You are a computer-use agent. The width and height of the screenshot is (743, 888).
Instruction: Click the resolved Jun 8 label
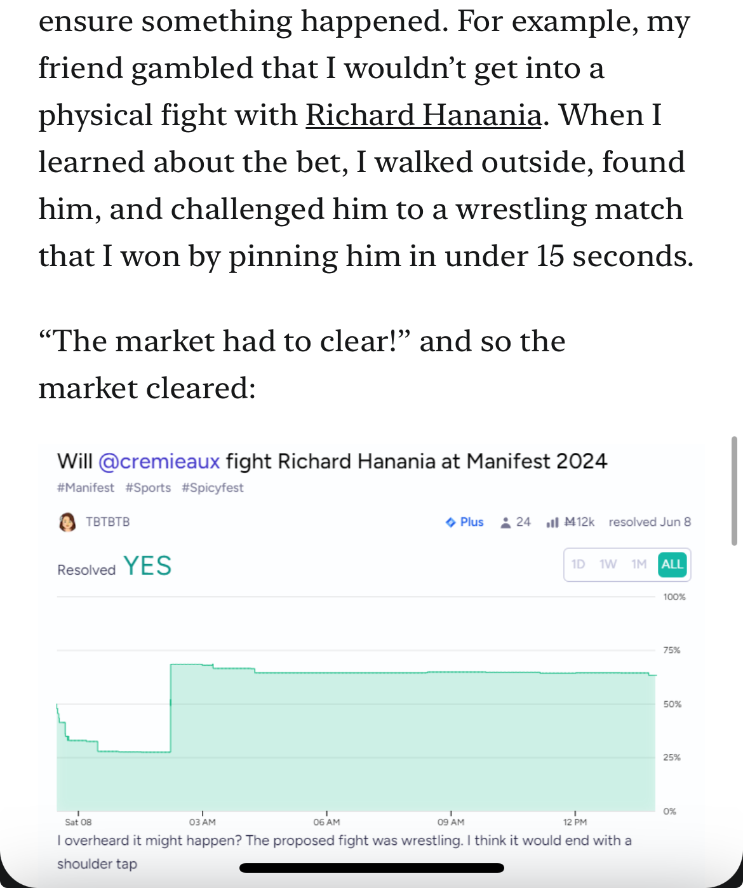point(650,522)
